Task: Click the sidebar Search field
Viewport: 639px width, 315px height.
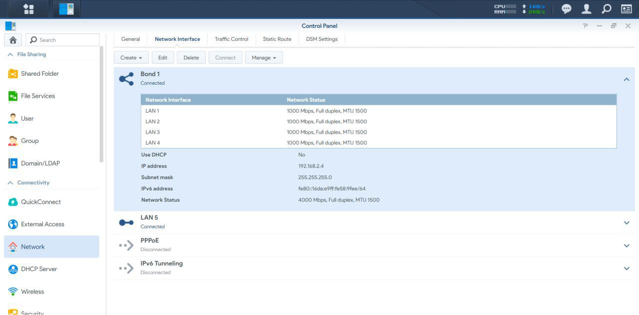Action: (62, 40)
